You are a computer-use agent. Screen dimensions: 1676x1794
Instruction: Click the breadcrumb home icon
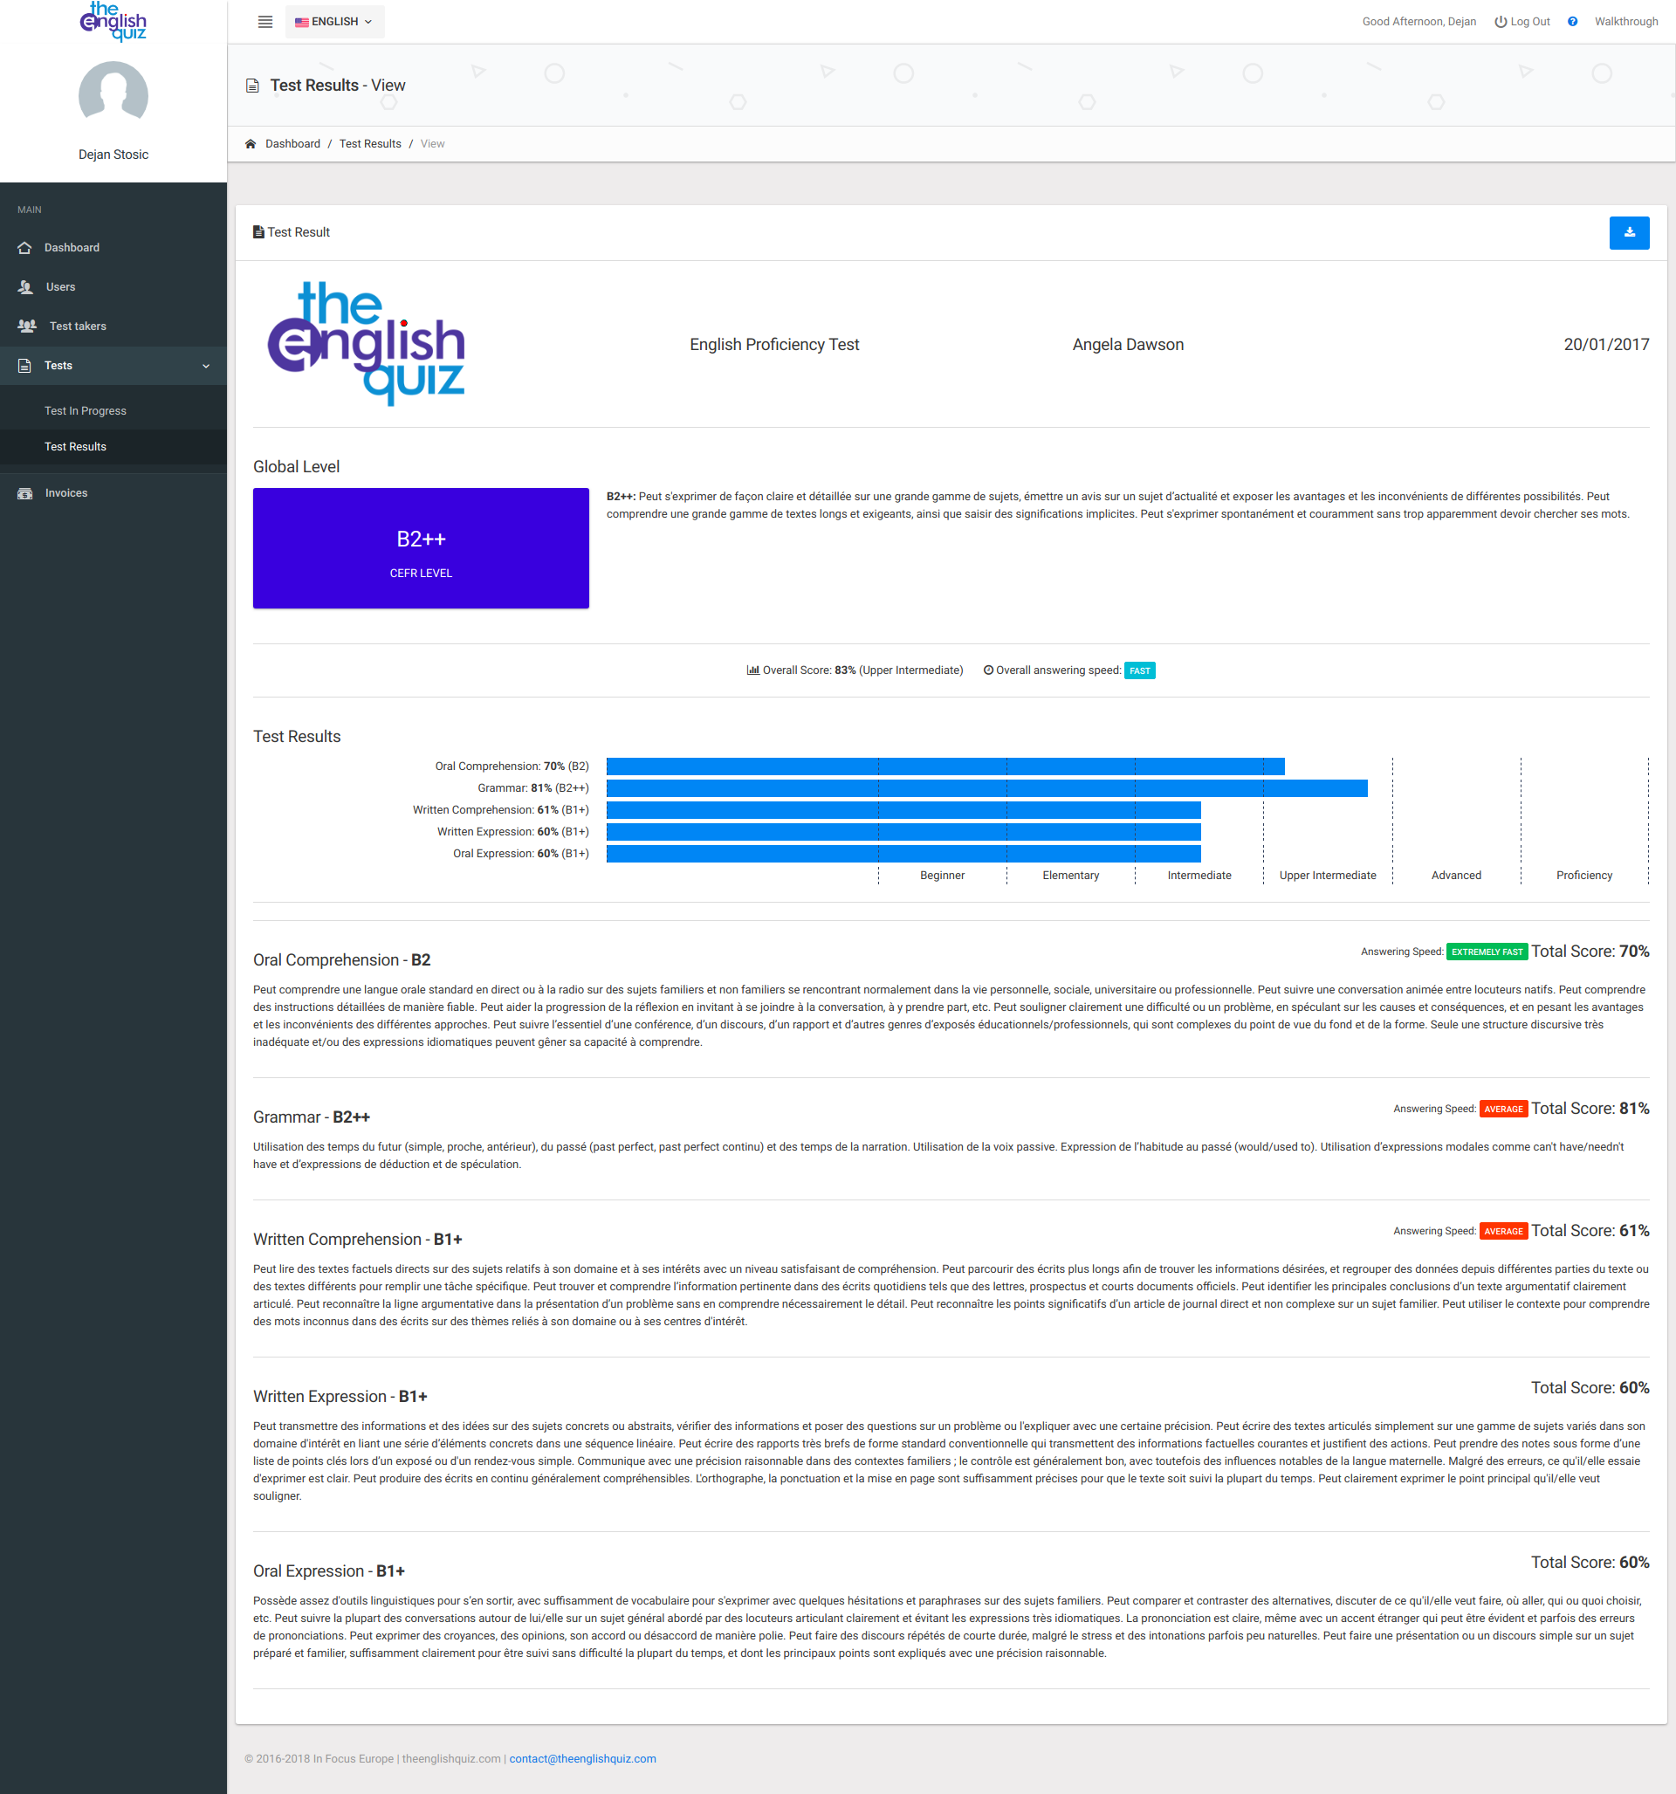(x=250, y=144)
